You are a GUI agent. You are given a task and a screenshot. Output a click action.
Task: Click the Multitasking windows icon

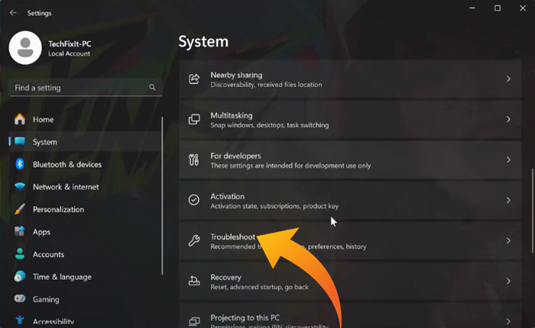pyautogui.click(x=194, y=120)
